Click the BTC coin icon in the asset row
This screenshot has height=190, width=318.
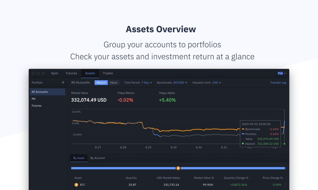tap(76, 185)
